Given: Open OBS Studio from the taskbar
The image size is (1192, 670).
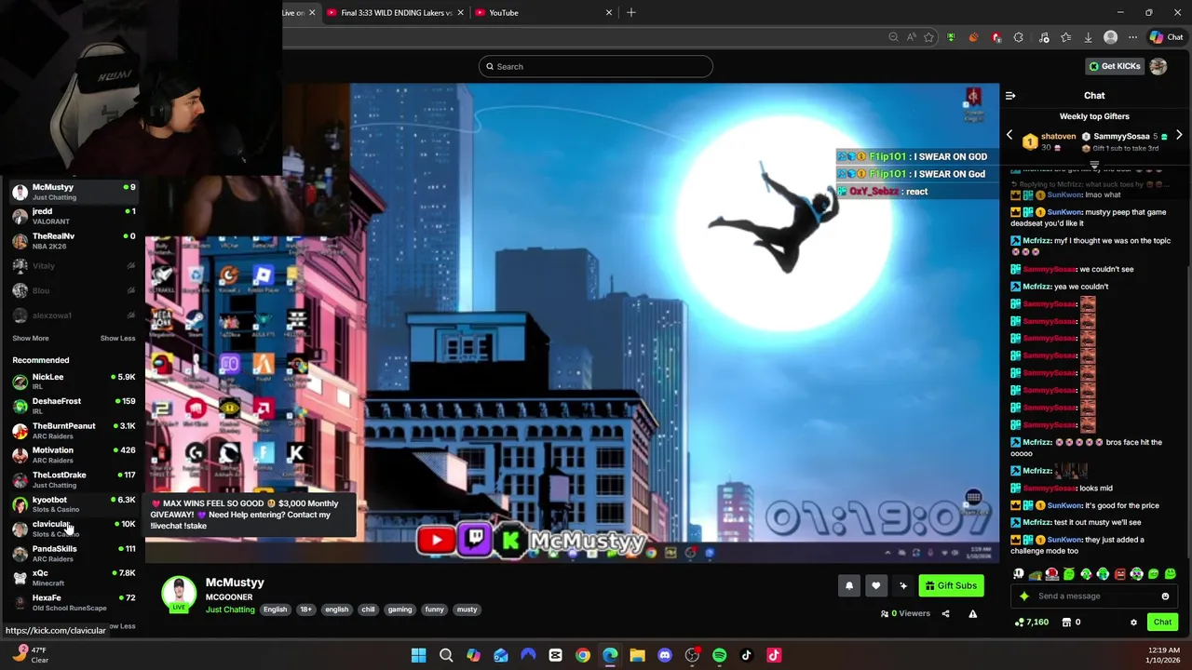Looking at the screenshot, I should 692,655.
